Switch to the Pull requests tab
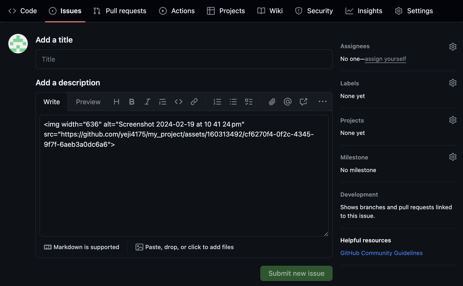 click(120, 11)
